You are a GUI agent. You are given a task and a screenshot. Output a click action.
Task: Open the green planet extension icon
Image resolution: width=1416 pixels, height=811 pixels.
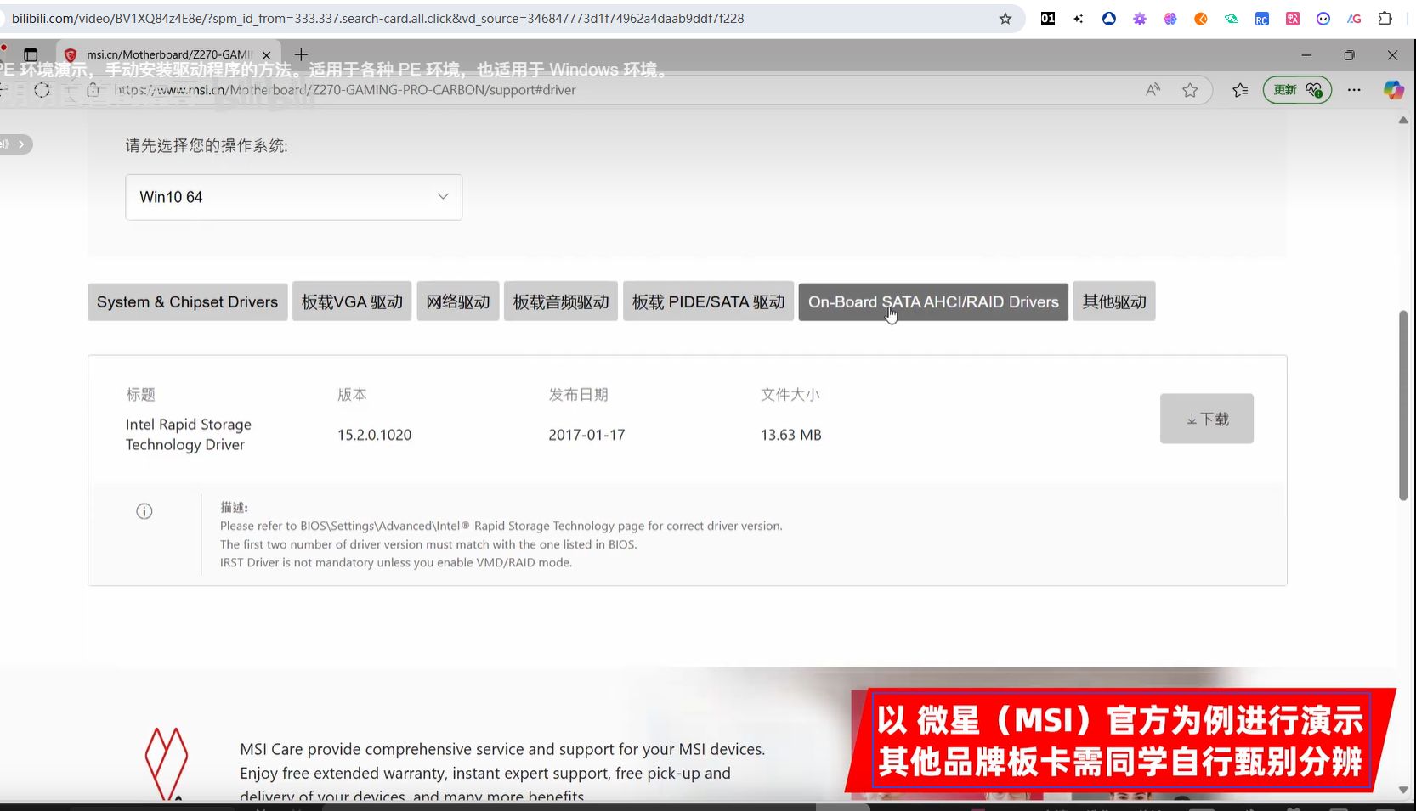(x=1232, y=19)
